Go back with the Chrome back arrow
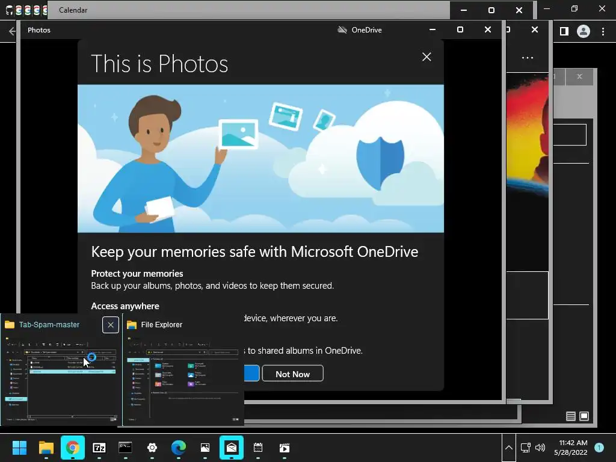Image resolution: width=616 pixels, height=462 pixels. [x=12, y=31]
